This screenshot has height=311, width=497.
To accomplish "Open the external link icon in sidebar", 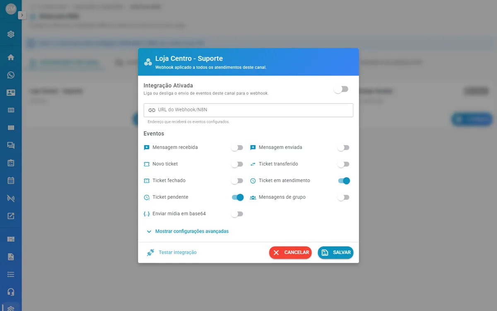I will [x=11, y=216].
